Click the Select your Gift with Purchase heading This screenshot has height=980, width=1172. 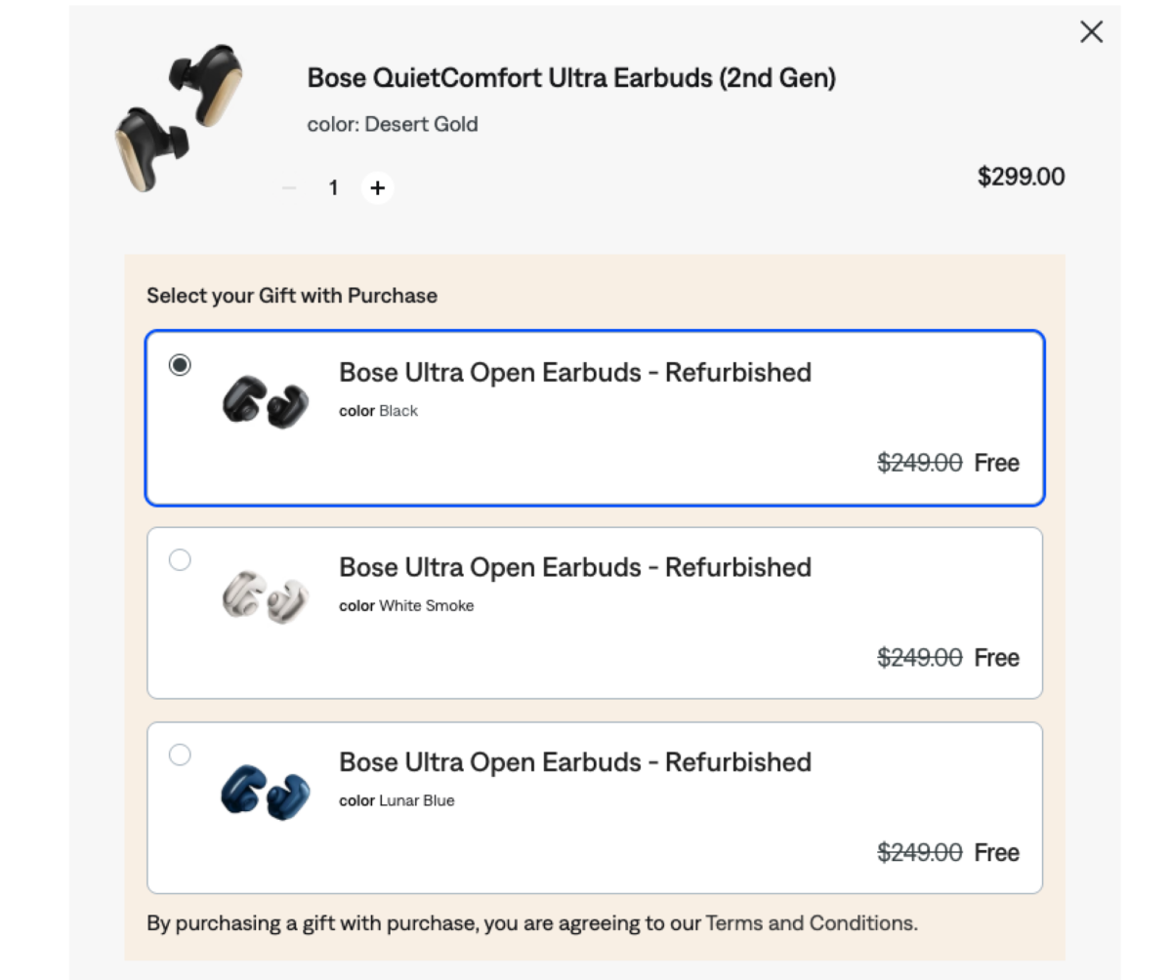pyautogui.click(x=291, y=295)
